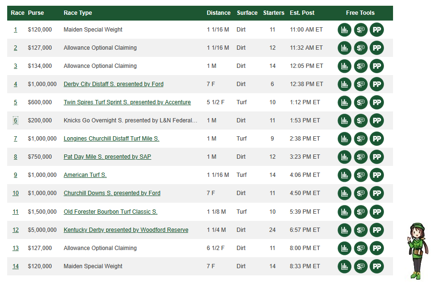Open $P tool icon for race 4

[360, 84]
